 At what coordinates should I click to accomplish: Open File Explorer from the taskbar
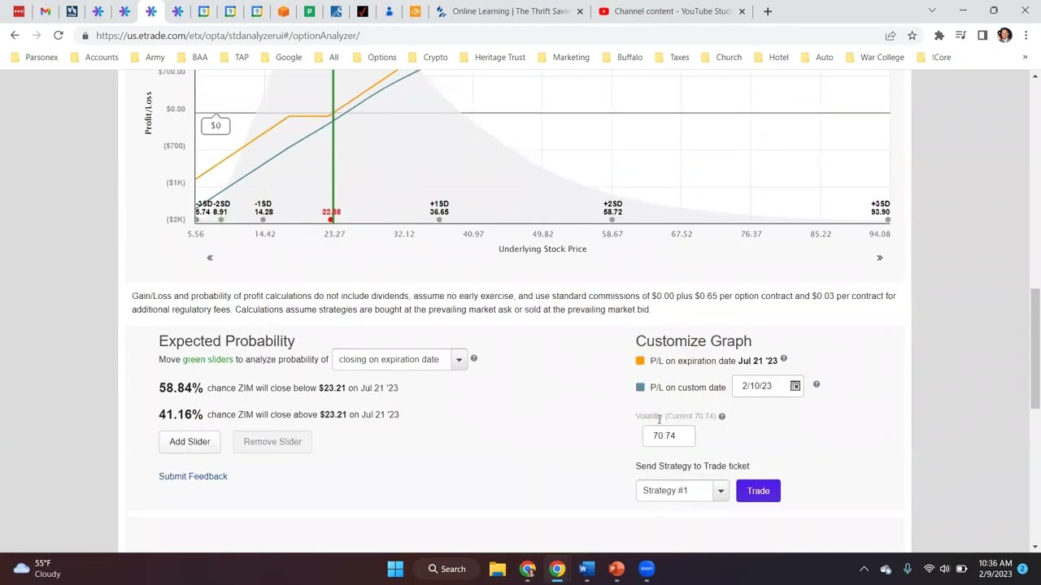(497, 569)
